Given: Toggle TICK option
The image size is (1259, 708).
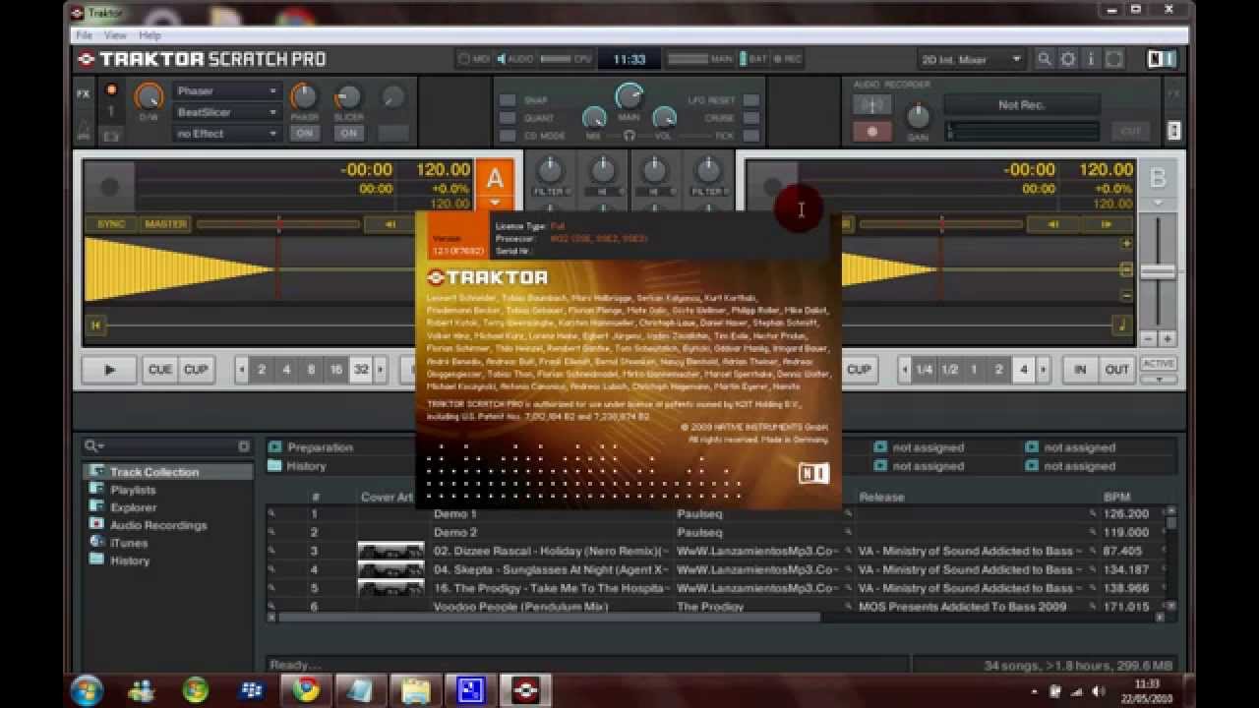Looking at the screenshot, I should (x=751, y=136).
